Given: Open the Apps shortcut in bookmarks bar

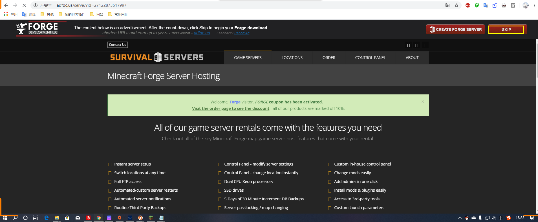Looking at the screenshot, I should [x=11, y=14].
